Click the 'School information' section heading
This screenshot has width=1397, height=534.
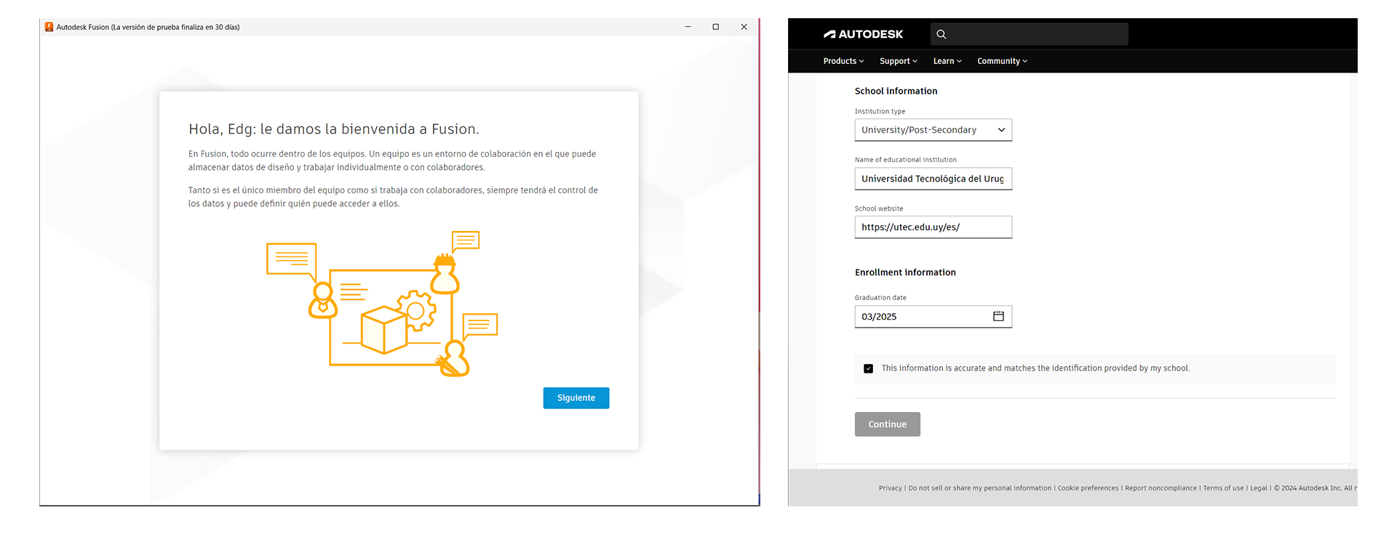(x=896, y=91)
